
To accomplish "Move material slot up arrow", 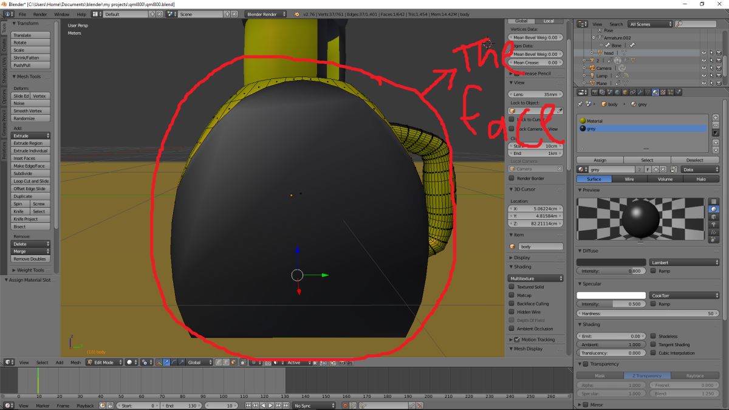I will coord(716,143).
